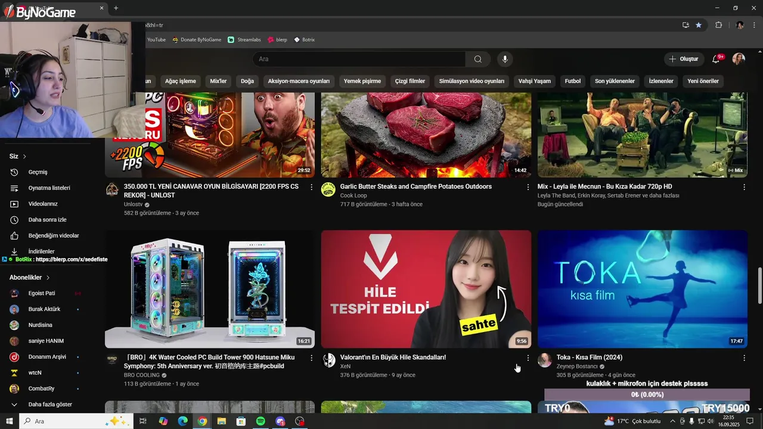Play the Valorant Hile Skandalları thumbnail
Viewport: 763px width, 429px height.
(x=426, y=289)
